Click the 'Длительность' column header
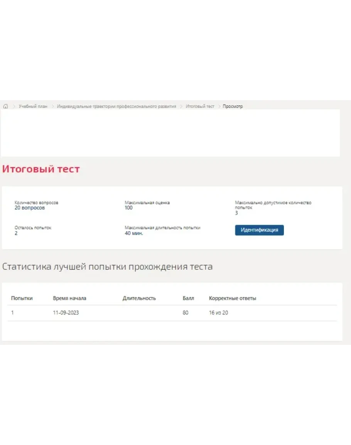 click(x=139, y=298)
